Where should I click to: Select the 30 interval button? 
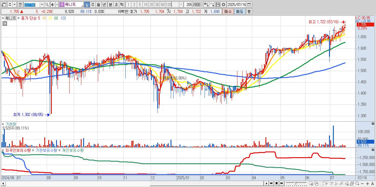pyautogui.click(x=157, y=5)
